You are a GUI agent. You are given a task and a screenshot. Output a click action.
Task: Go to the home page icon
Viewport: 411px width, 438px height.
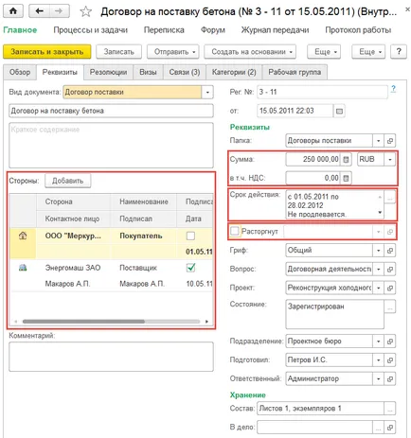[13, 11]
